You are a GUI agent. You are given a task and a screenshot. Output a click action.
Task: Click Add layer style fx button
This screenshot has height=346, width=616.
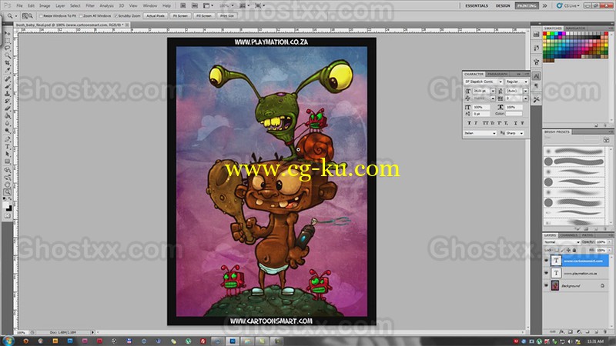(562, 332)
